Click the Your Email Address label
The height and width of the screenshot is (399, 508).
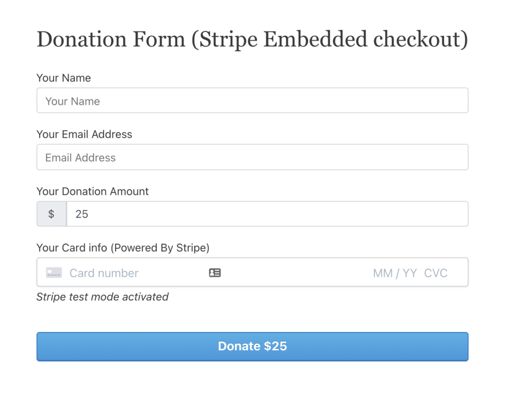click(84, 134)
